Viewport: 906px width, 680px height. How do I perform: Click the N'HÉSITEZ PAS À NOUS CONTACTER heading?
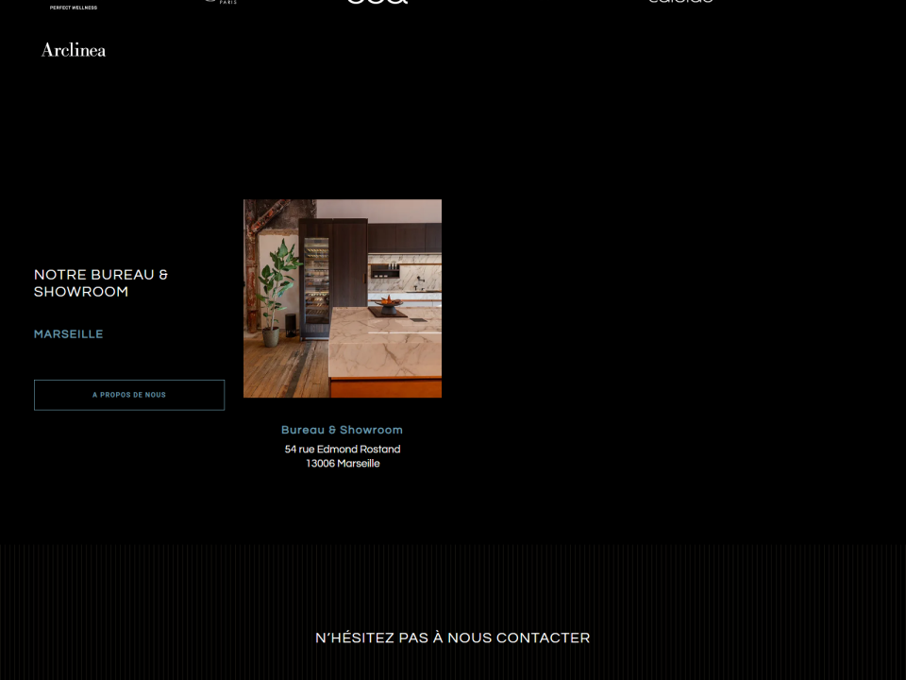(453, 637)
